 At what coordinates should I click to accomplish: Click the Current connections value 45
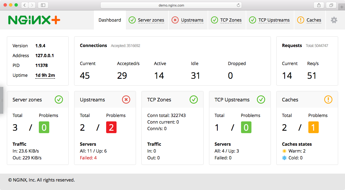85,75
